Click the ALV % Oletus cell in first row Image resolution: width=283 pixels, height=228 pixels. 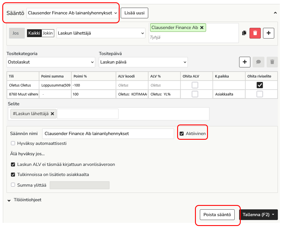click(164, 85)
